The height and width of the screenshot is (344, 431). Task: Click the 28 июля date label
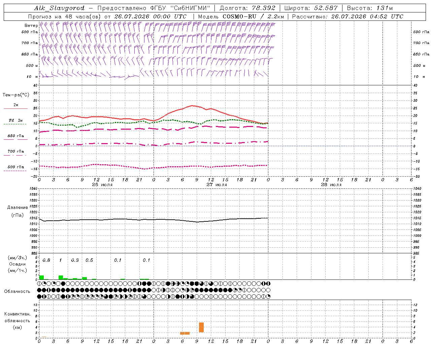tap(331, 184)
